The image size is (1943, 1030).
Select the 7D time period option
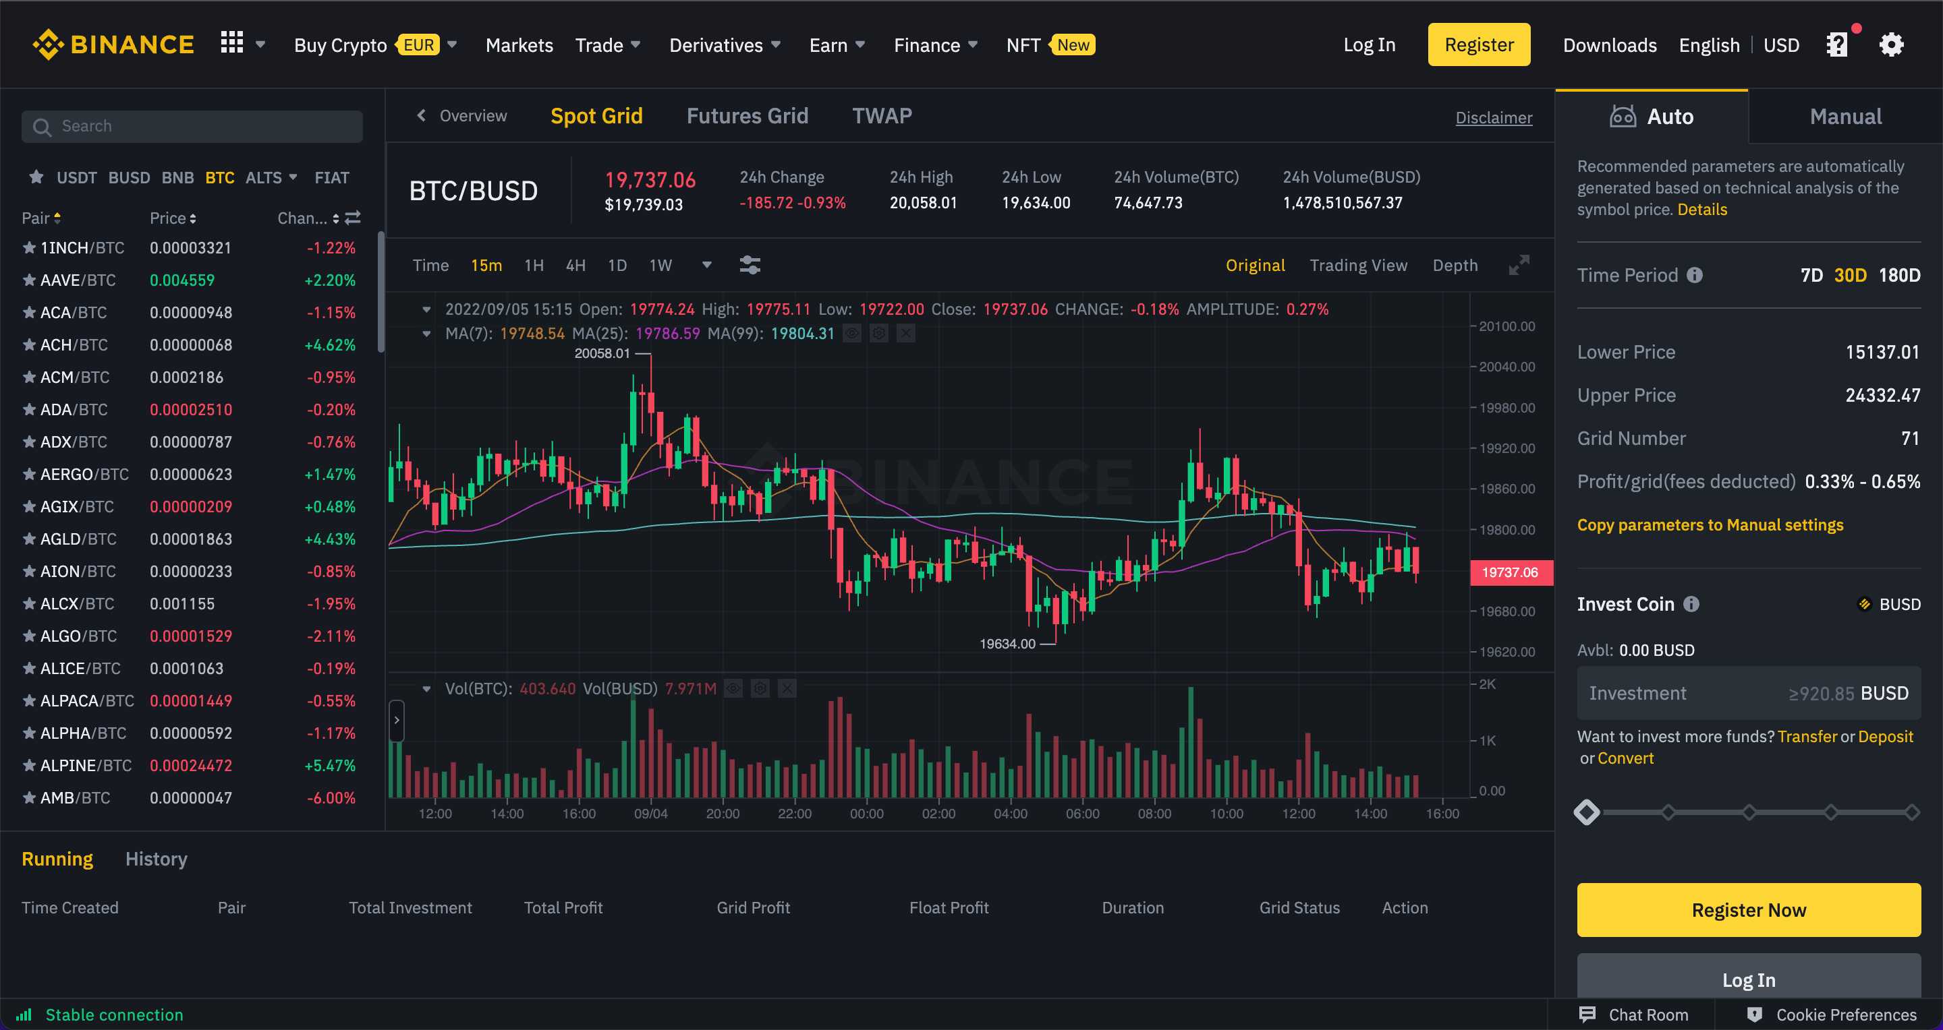tap(1810, 275)
